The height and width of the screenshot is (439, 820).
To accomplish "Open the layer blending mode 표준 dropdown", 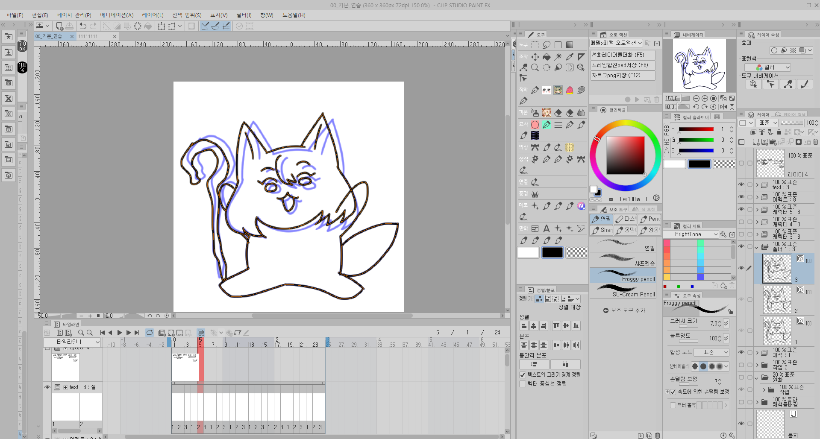I will [768, 123].
